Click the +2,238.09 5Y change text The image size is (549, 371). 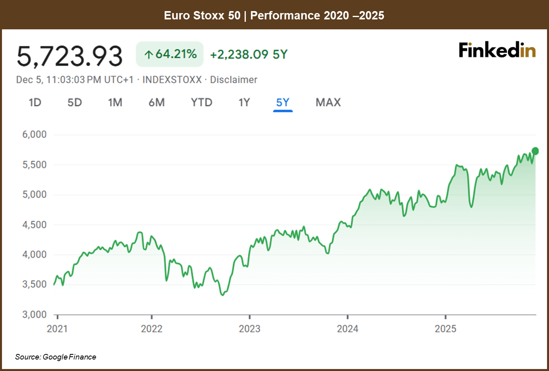coord(249,54)
